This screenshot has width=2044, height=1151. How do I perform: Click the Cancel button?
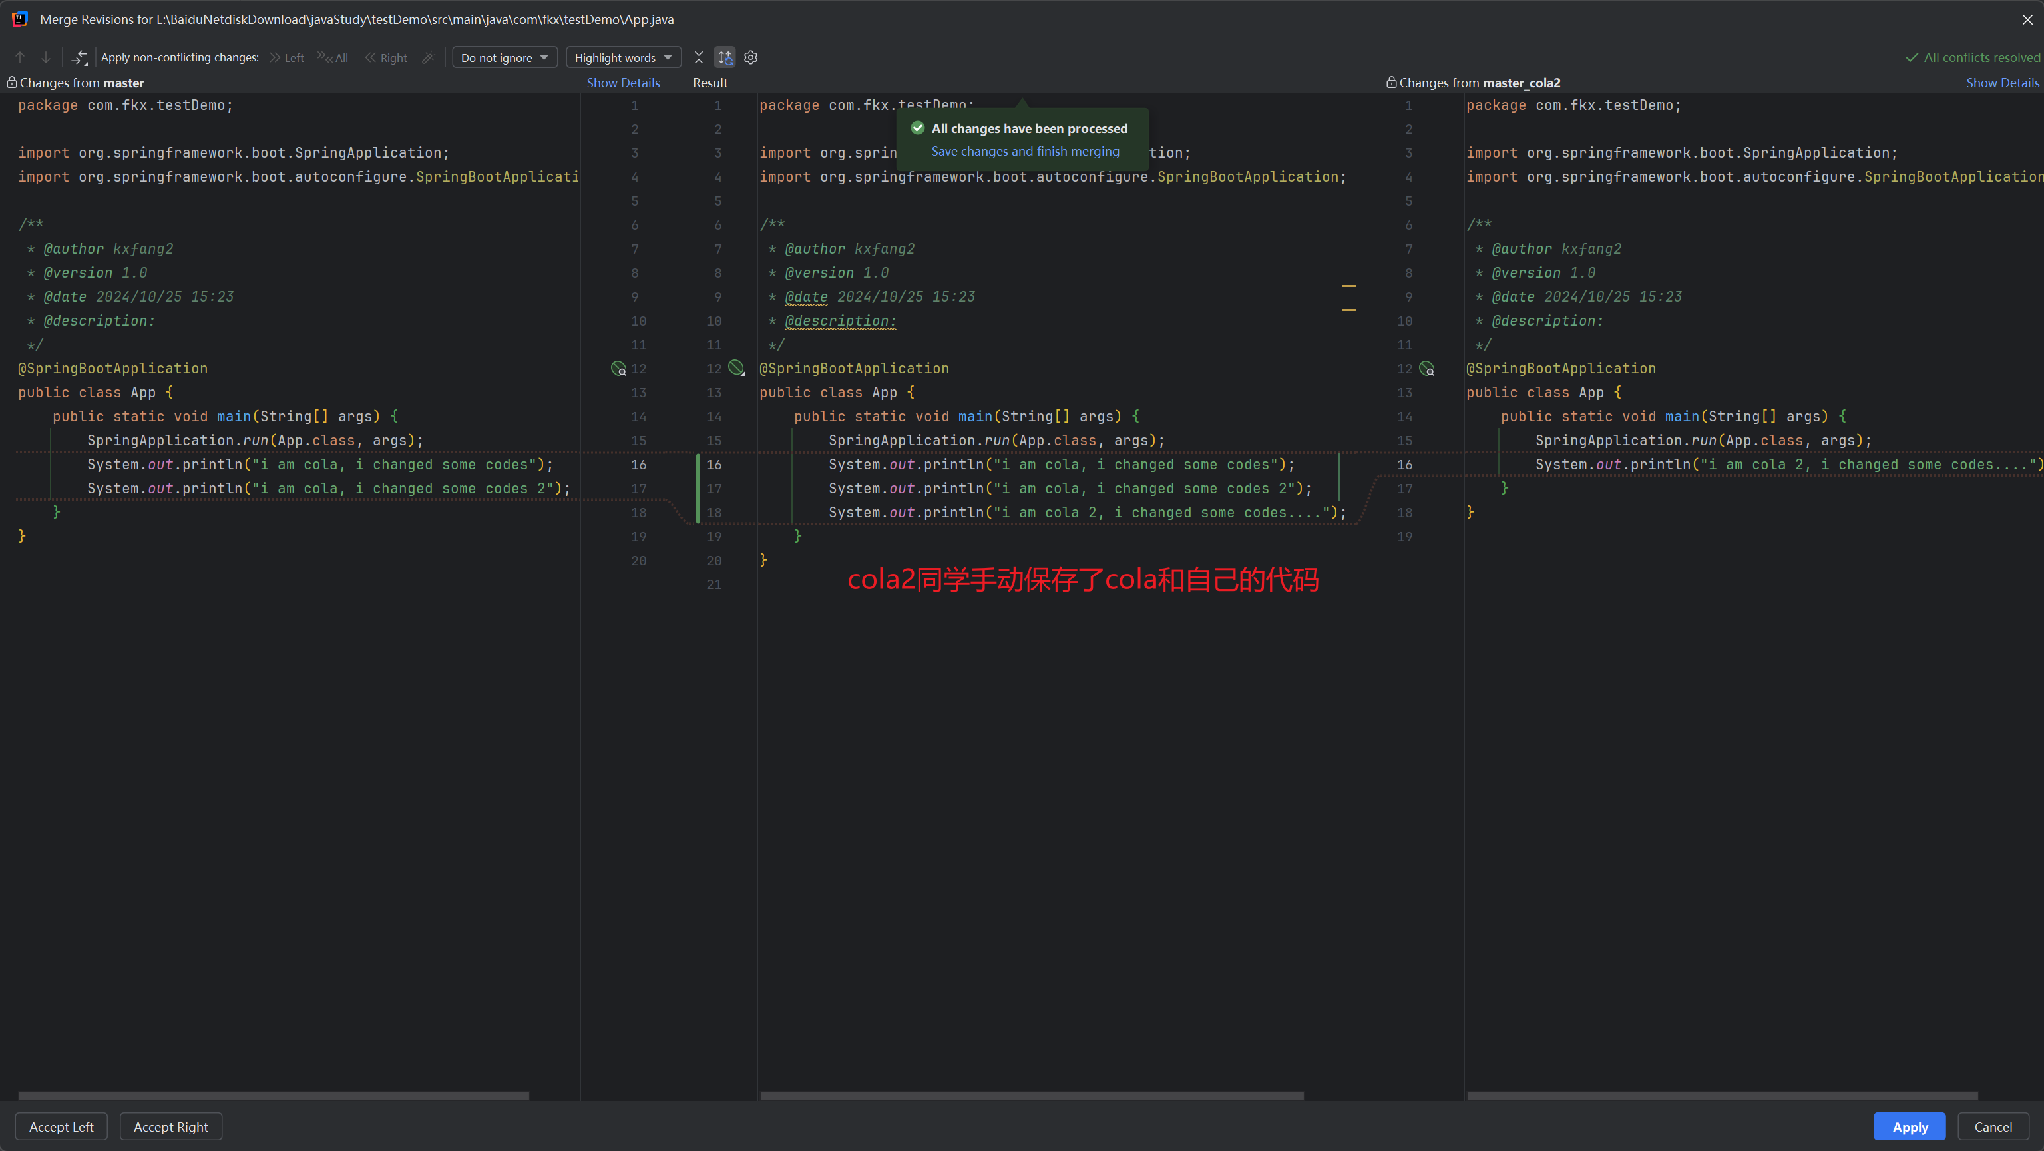point(1993,1126)
